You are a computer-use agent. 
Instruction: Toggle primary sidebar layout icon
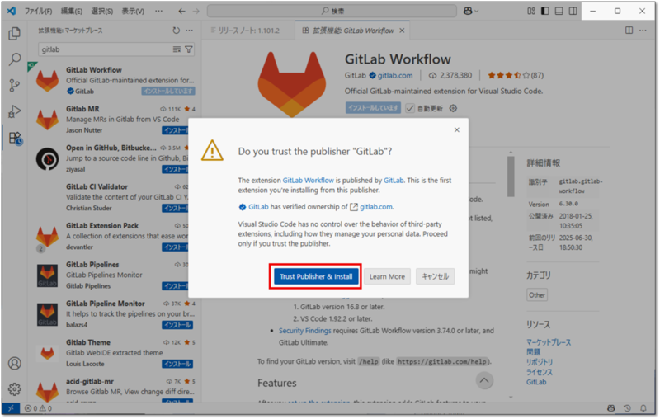(x=545, y=11)
